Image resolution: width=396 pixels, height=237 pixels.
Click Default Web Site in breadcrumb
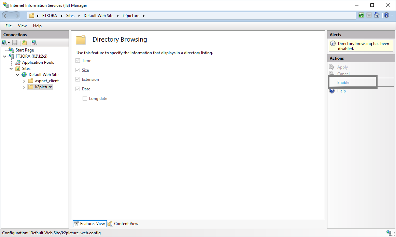99,16
